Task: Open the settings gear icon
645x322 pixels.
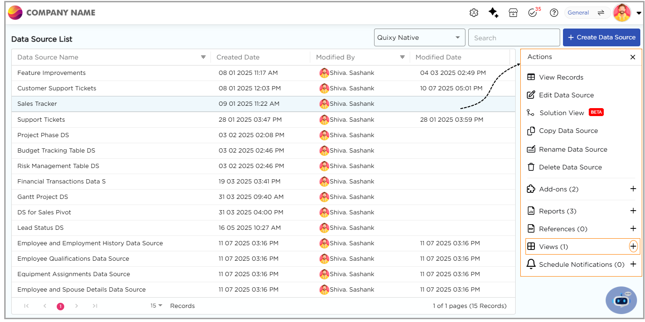Action: (473, 13)
